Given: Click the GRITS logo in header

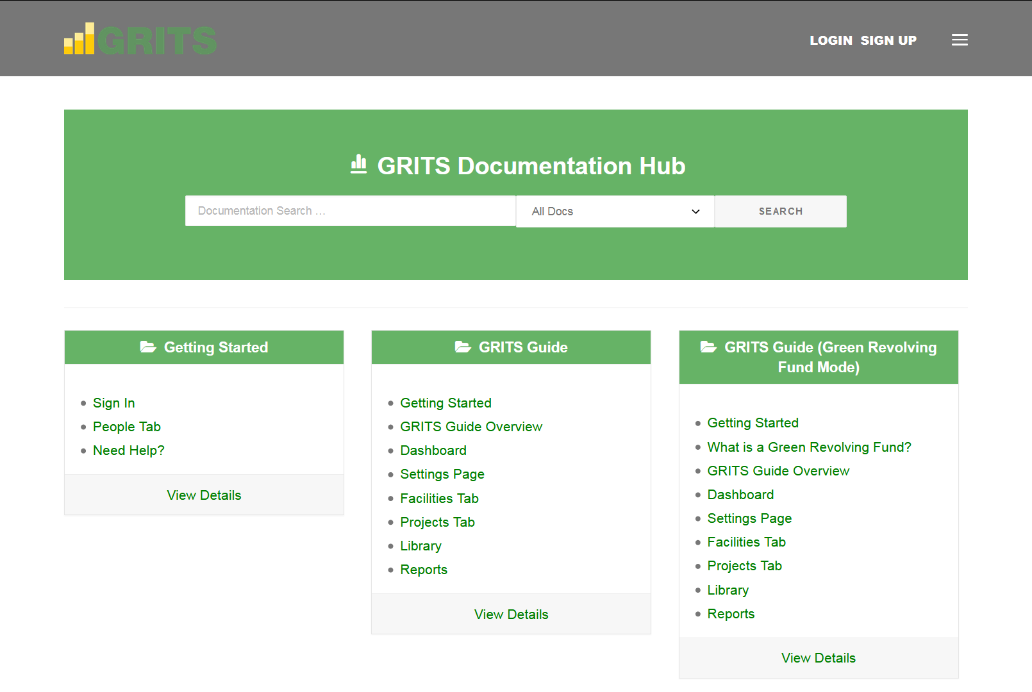Looking at the screenshot, I should pos(140,39).
